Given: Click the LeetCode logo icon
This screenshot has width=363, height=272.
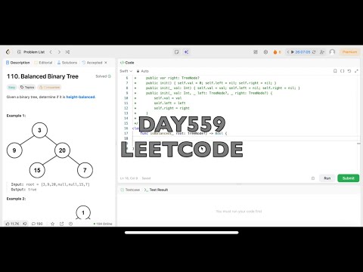Looking at the screenshot, I should click(x=8, y=52).
